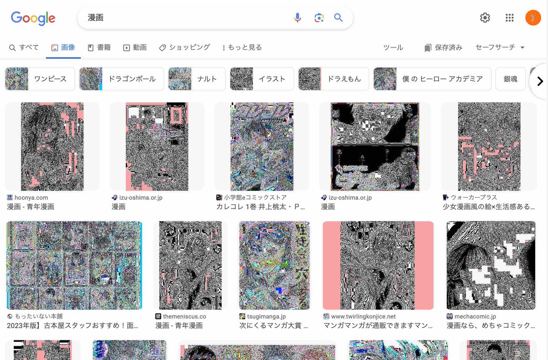Image resolution: width=548 pixels, height=360 pixels.
Task: Click the ワンピース chip thumbnail image
Action: (x=17, y=79)
